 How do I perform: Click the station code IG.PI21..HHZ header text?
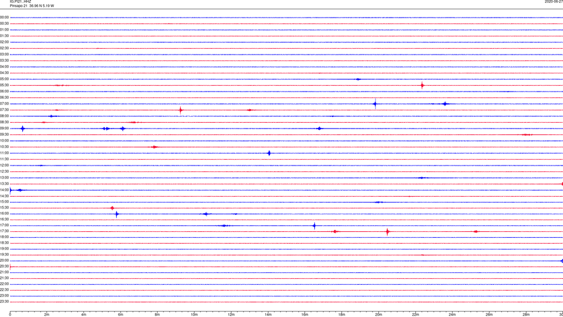[x=21, y=1]
